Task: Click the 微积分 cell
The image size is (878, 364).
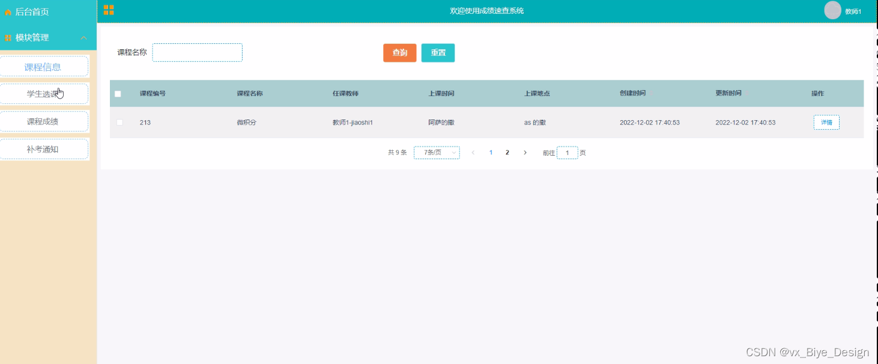Action: [246, 123]
